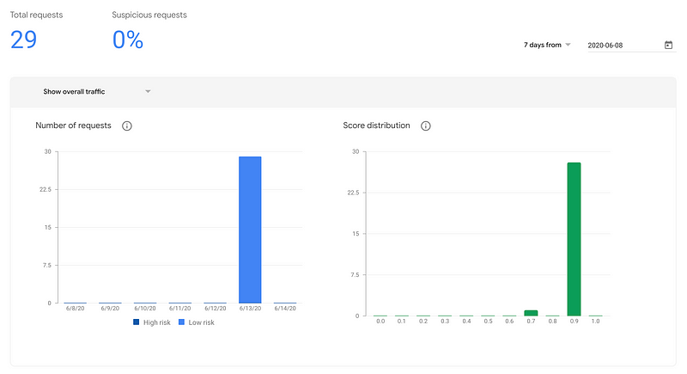687x374 pixels.
Task: Click the info icon beside Number of requests
Action: point(126,126)
